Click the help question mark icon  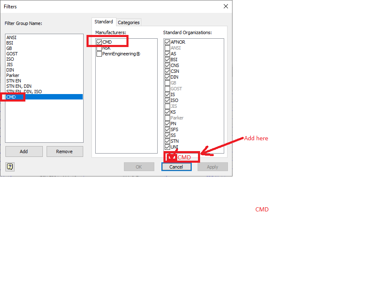click(9, 166)
